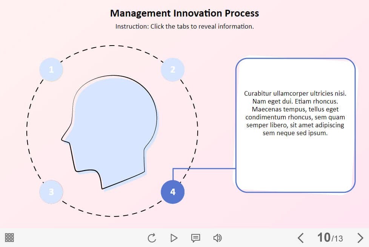Select tab number 1 on the circle
This screenshot has width=369, height=247.
click(x=51, y=70)
